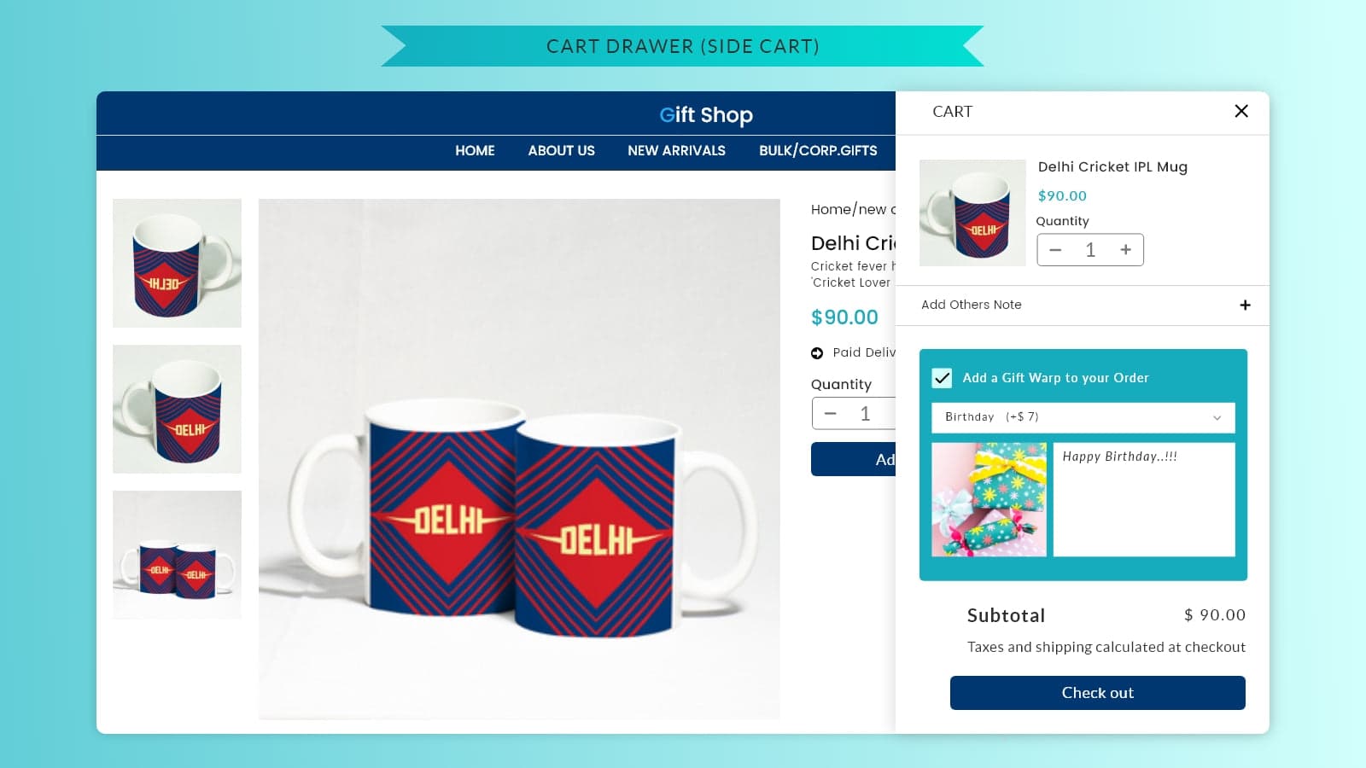
Task: Click the dropdown chevron for gift wrap type
Action: click(1217, 417)
